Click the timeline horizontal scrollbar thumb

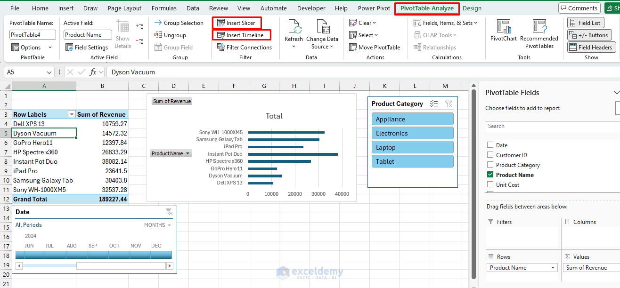121,266
